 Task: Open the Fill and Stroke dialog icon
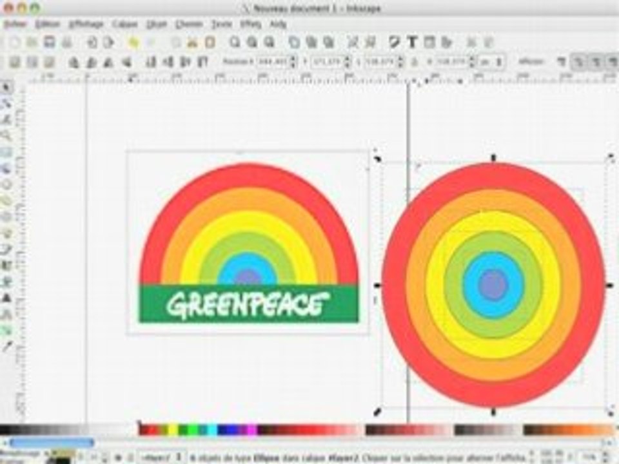(395, 43)
